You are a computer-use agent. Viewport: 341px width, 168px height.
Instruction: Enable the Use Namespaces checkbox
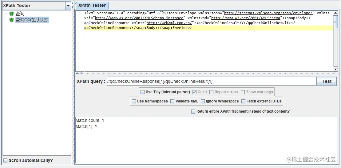click(134, 101)
